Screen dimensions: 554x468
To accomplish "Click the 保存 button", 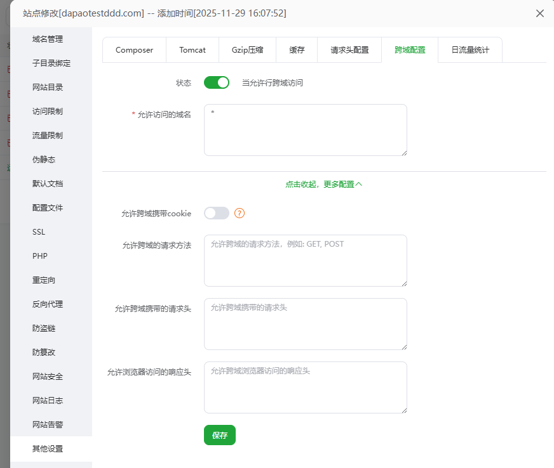I will point(219,435).
